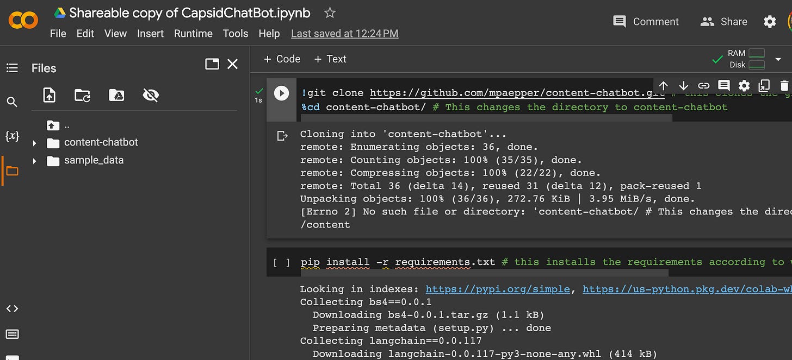Click the %cd content-chatbot code line
Image resolution: width=792 pixels, height=360 pixels.
tap(514, 107)
